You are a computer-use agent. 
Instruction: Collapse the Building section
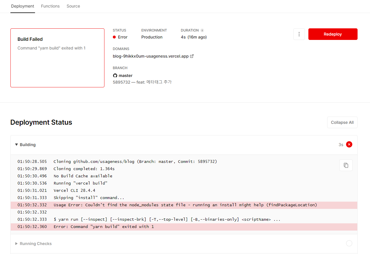point(25,145)
